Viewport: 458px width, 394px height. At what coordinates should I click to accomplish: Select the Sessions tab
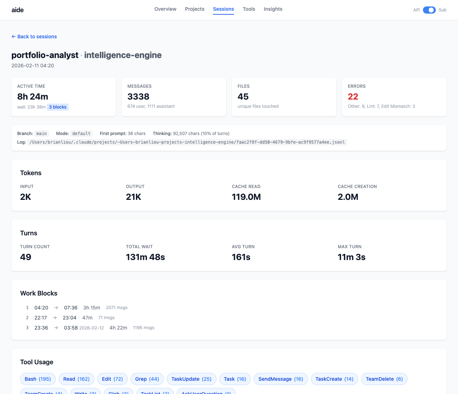pyautogui.click(x=223, y=9)
